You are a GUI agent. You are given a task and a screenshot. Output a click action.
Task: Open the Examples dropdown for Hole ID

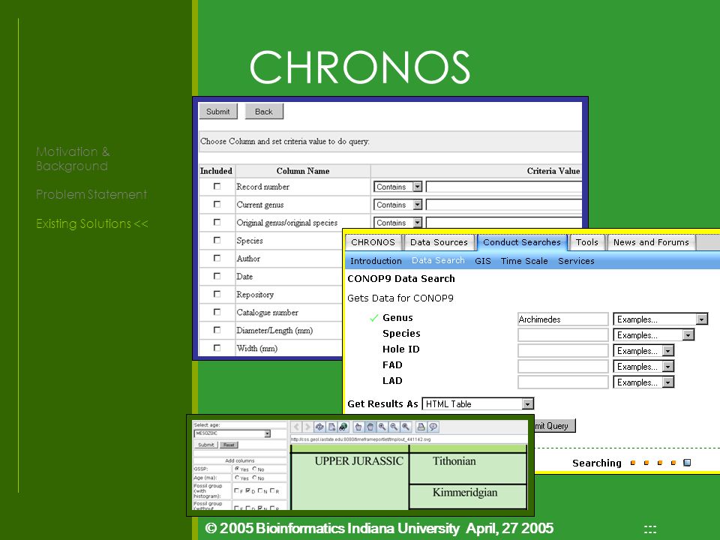[x=643, y=351]
